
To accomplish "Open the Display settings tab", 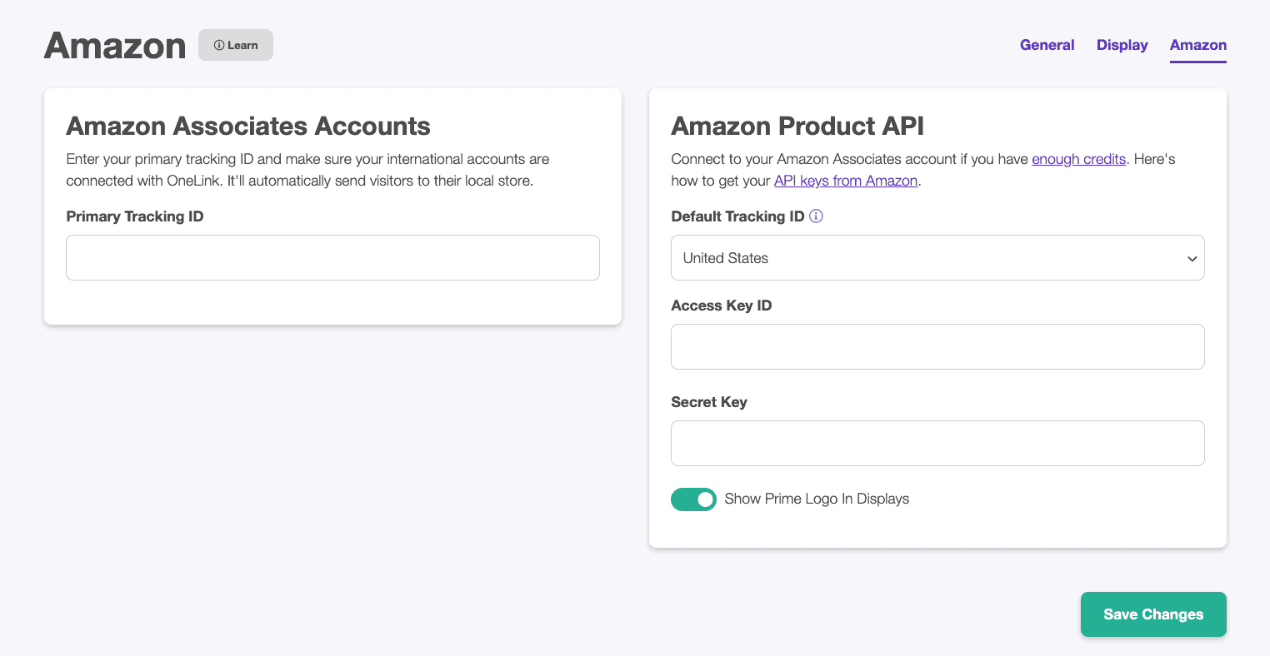I will (x=1121, y=45).
